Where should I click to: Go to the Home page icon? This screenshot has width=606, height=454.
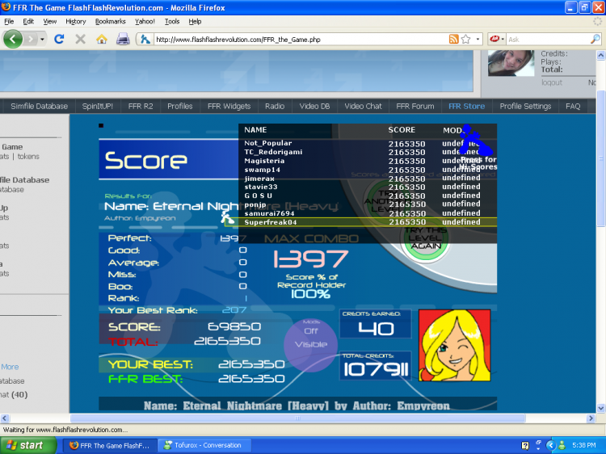coord(102,39)
